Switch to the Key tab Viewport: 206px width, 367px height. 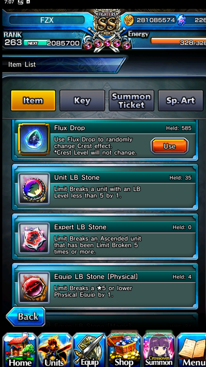click(x=82, y=100)
